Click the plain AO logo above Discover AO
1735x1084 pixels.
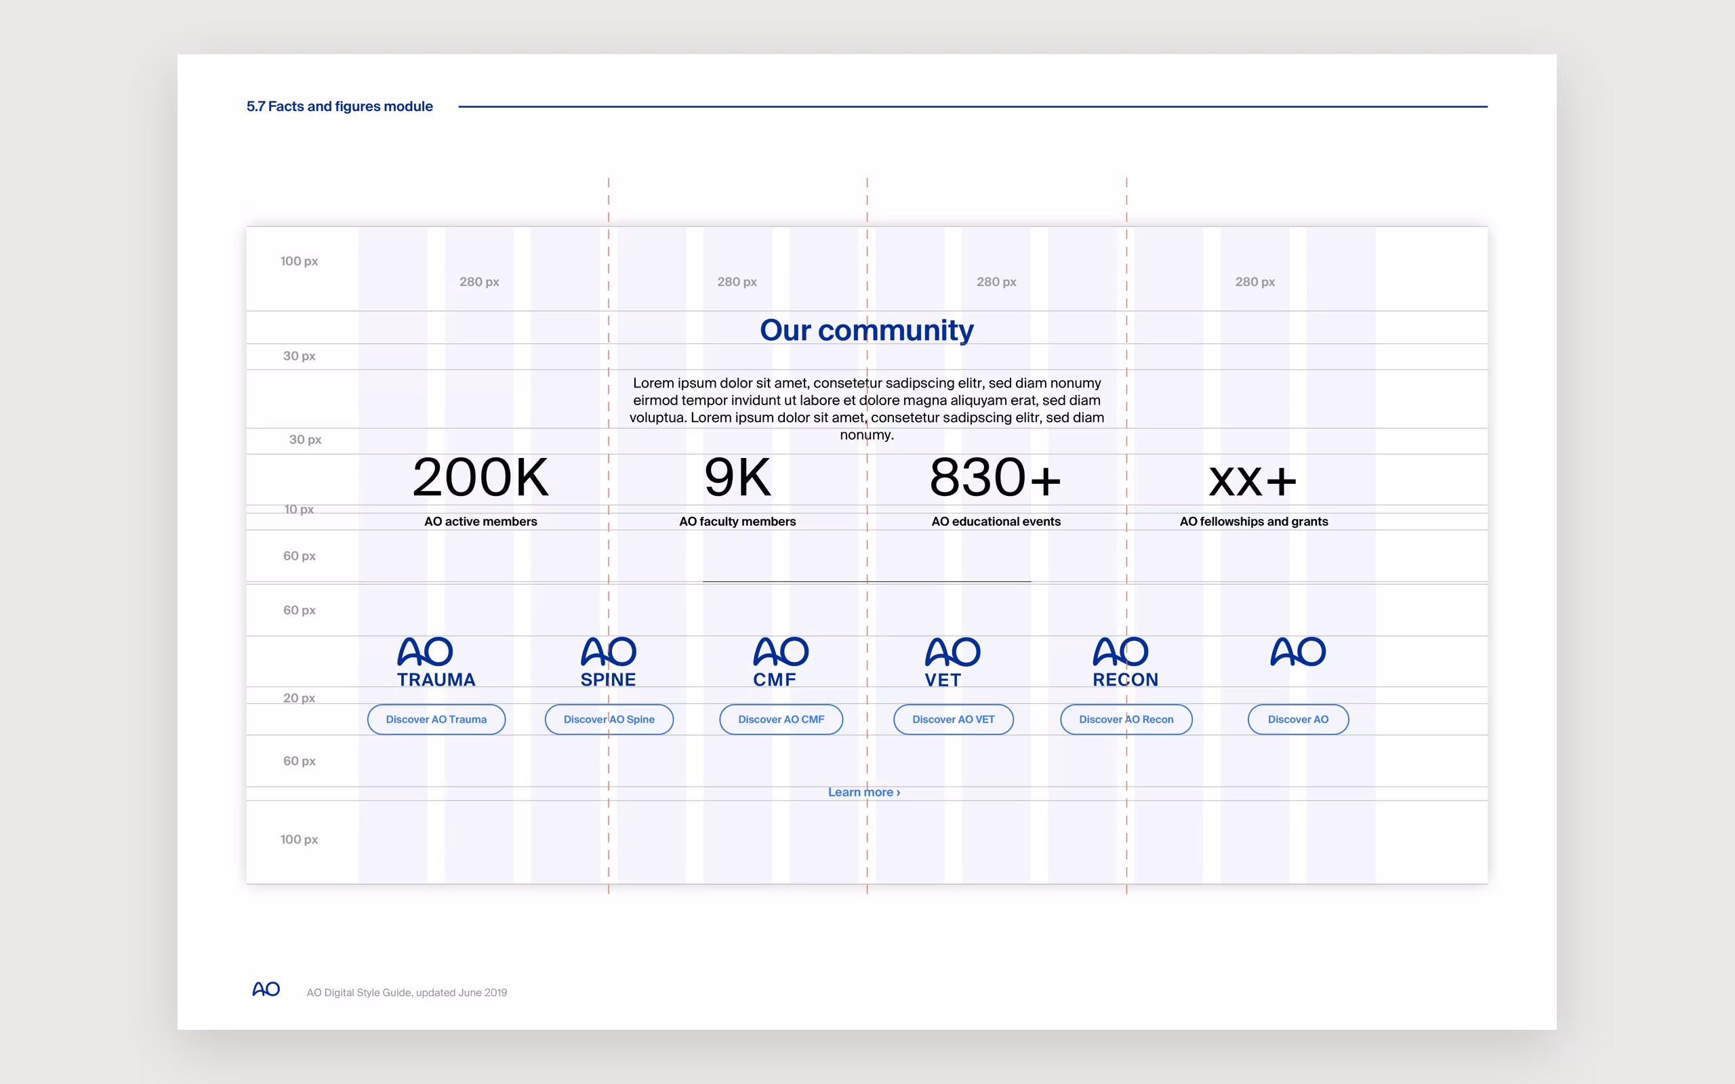point(1298,651)
